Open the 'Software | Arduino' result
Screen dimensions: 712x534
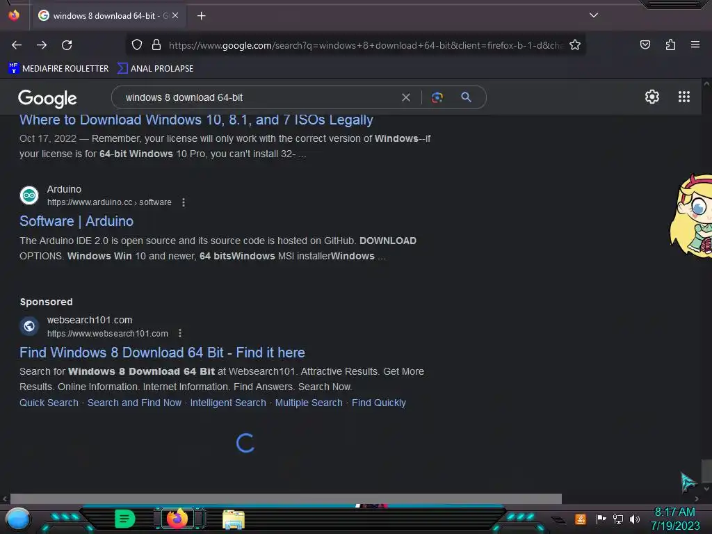pyautogui.click(x=76, y=221)
